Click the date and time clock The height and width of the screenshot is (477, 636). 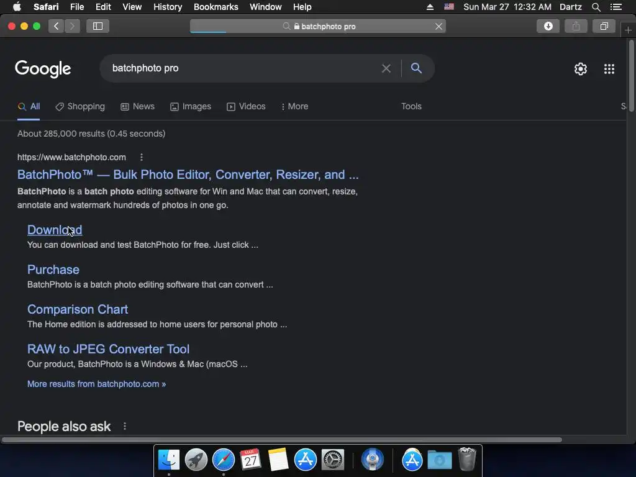point(507,7)
